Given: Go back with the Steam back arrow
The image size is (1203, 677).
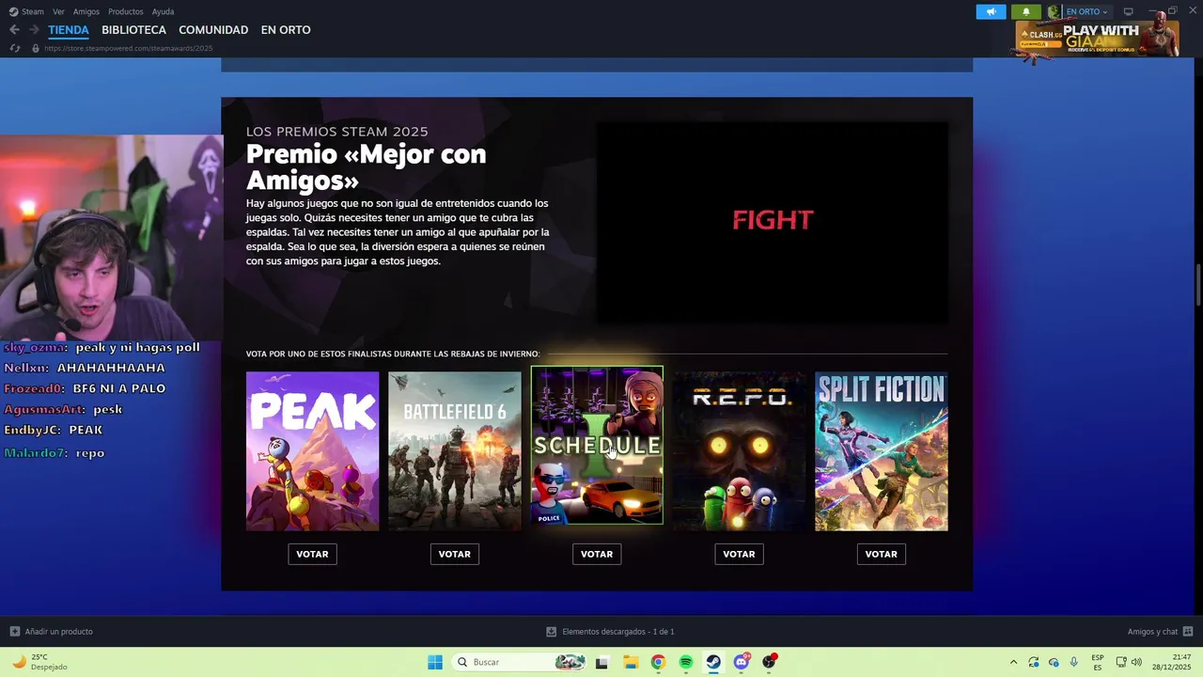Looking at the screenshot, I should tap(14, 30).
